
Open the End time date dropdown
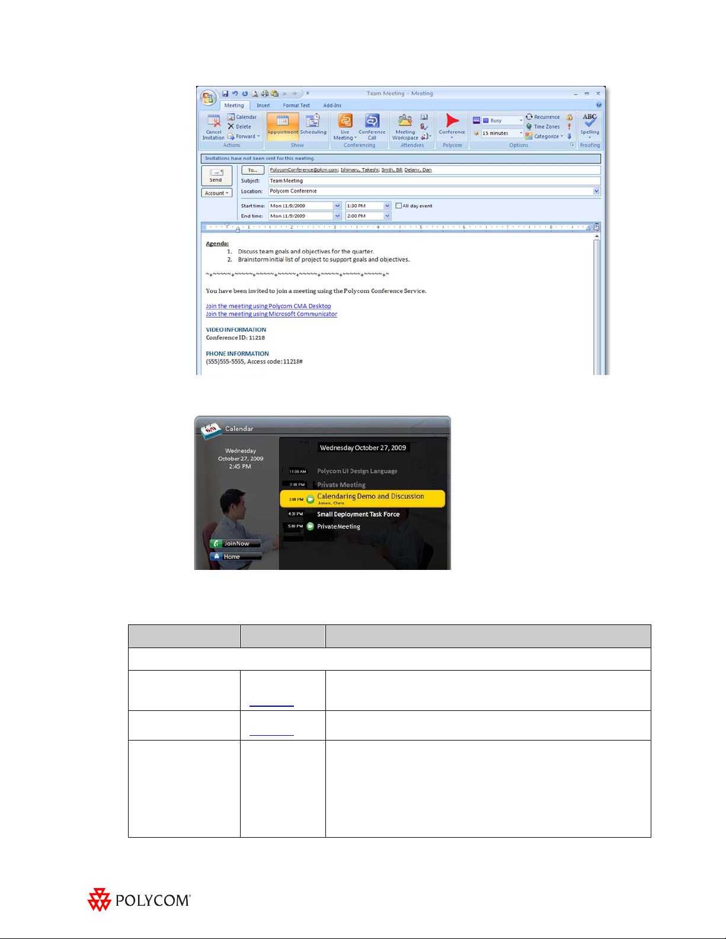tap(337, 216)
